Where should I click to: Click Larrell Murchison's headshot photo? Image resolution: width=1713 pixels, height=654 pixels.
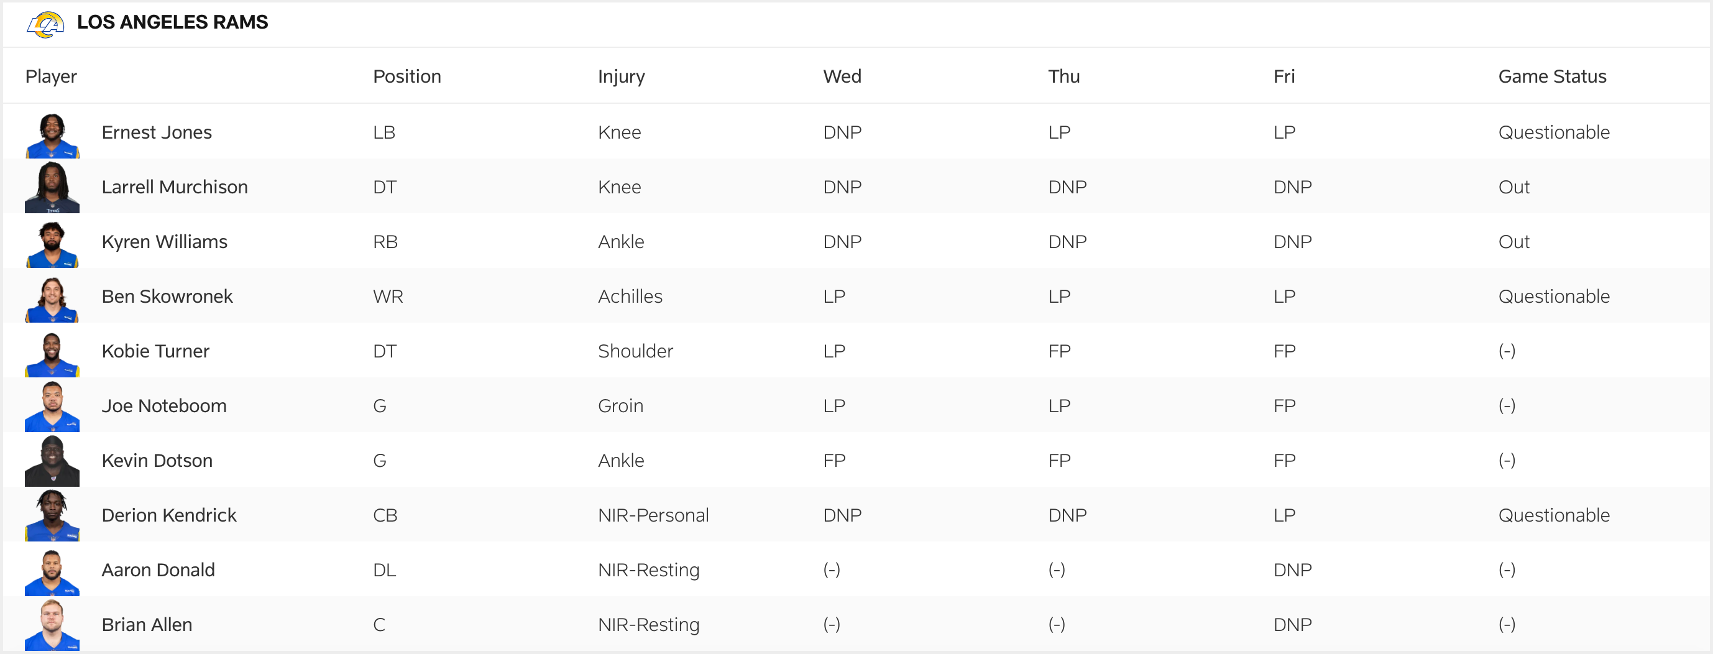53,188
